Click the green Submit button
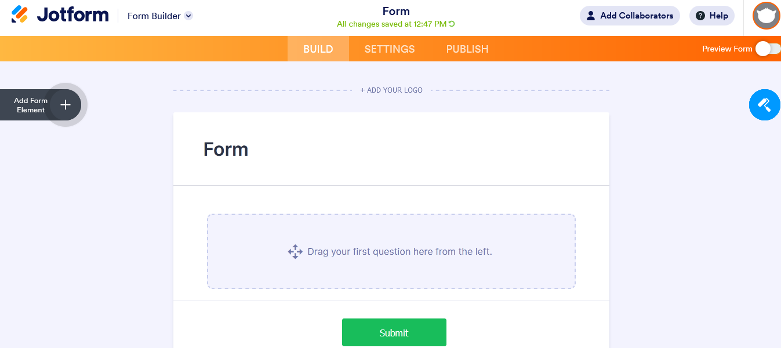Screen dimensions: 781x348 pos(394,332)
